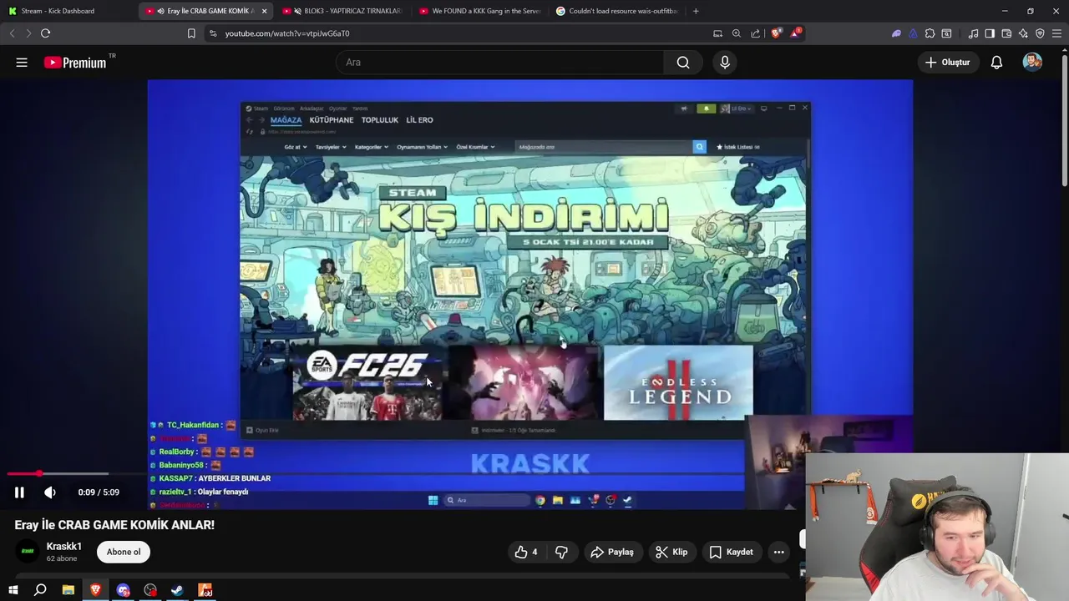Open Brave Leo AI sparkle icon
1069x601 pixels.
click(x=1023, y=33)
